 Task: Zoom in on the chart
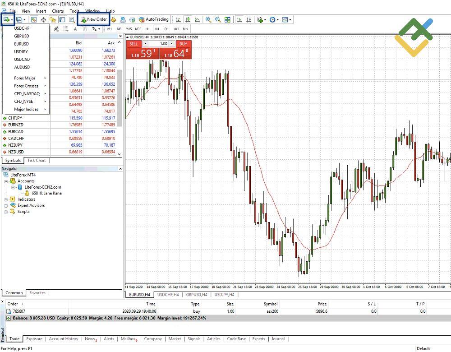pyautogui.click(x=208, y=19)
